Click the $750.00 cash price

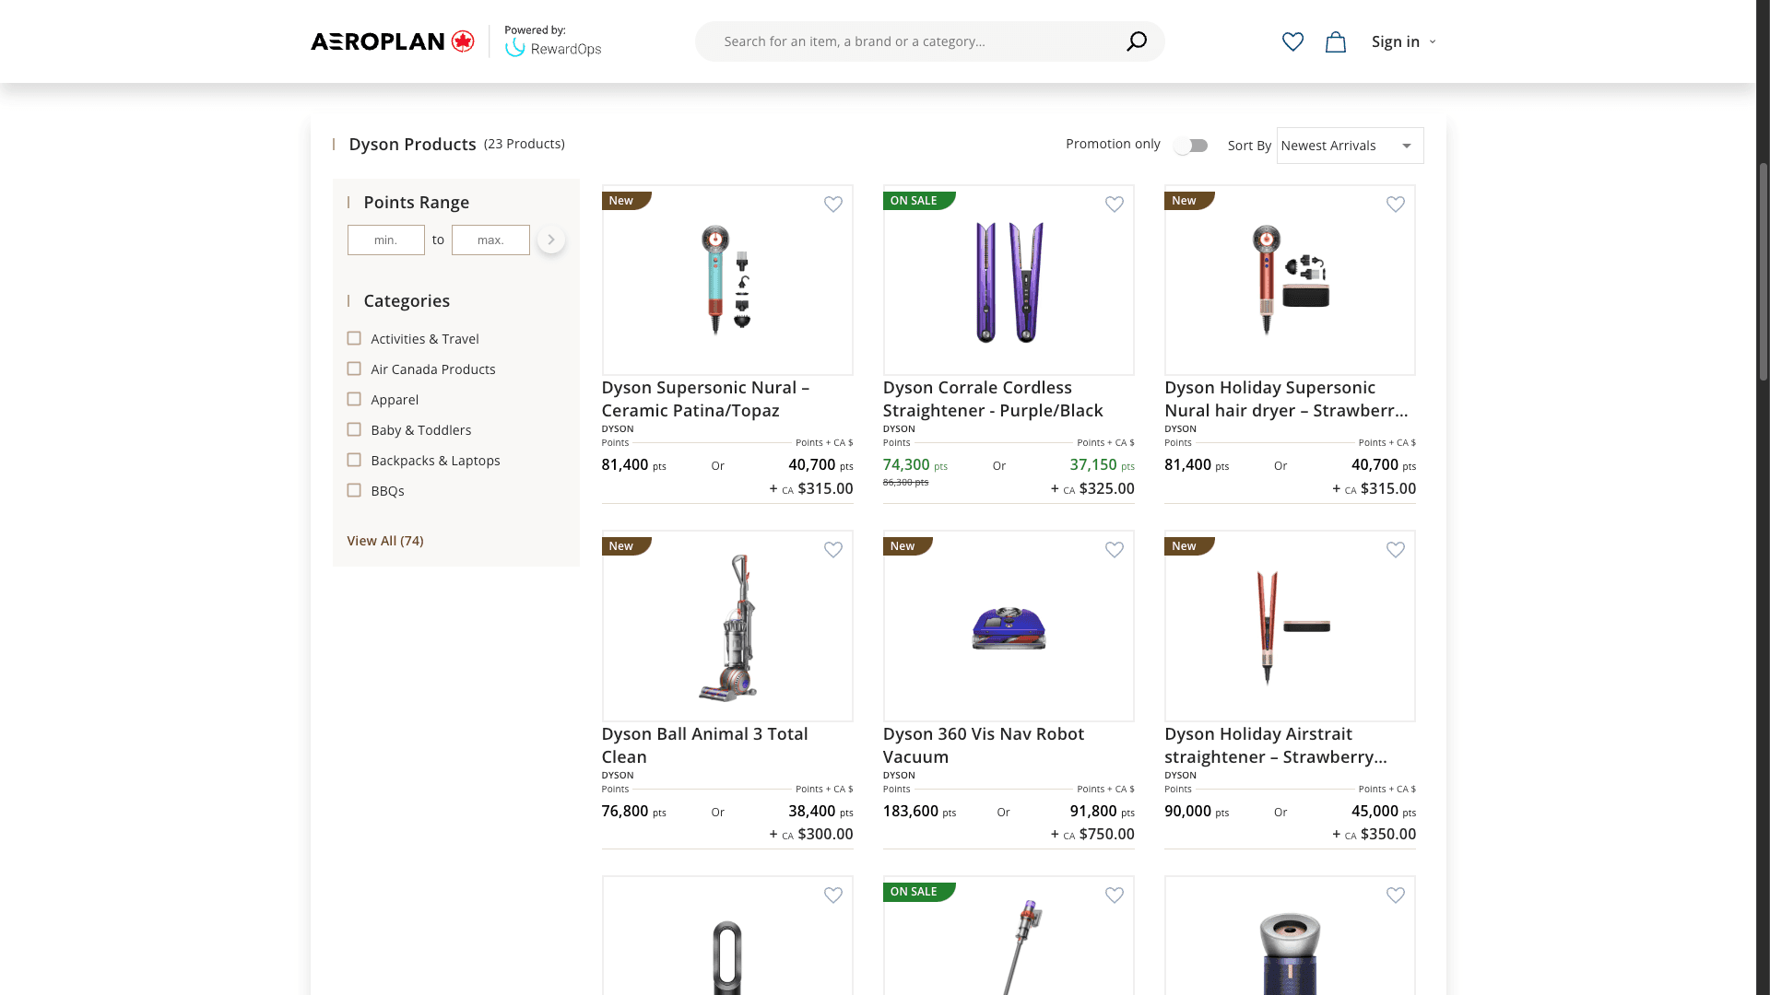(1092, 834)
